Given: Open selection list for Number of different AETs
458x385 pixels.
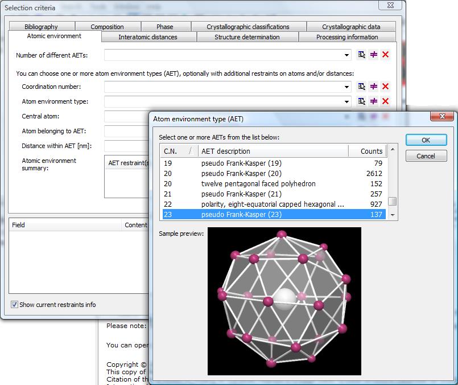Looking at the screenshot, I should point(361,55).
